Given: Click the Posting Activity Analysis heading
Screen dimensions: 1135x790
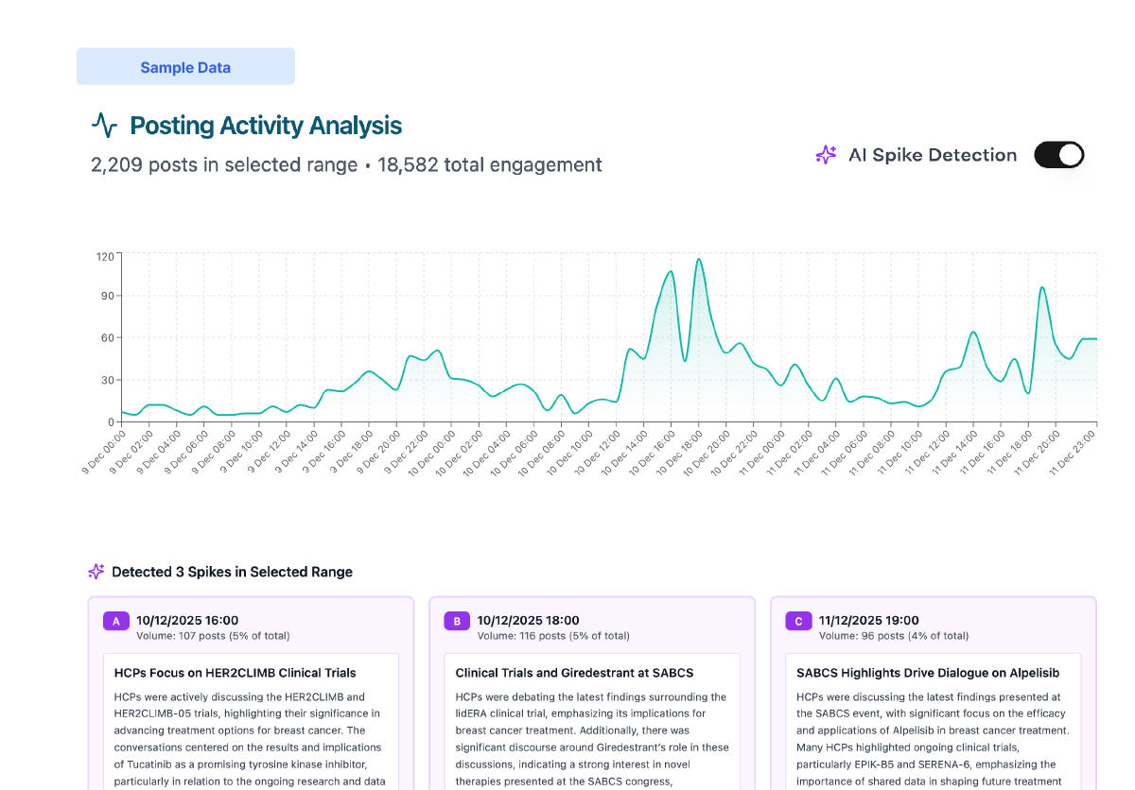Looking at the screenshot, I should point(266,126).
